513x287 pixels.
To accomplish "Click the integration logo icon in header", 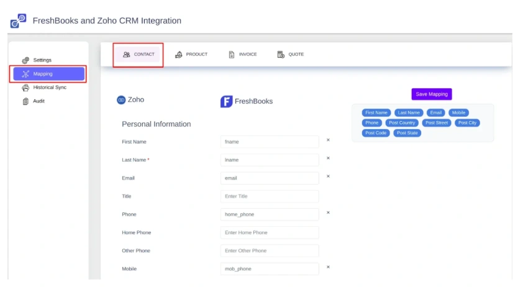I will [18, 20].
